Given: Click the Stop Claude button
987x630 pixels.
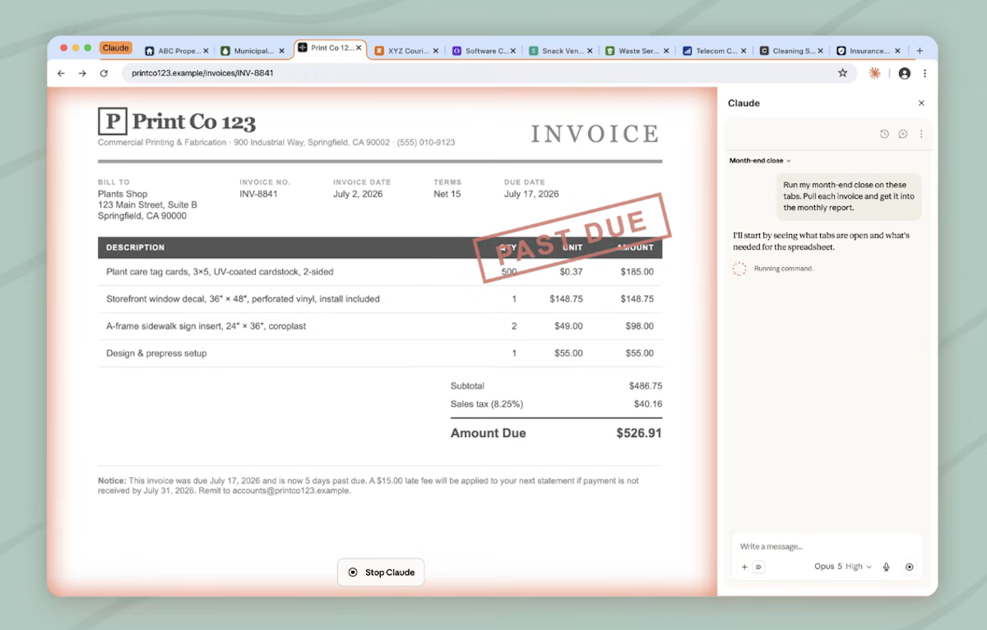Looking at the screenshot, I should (381, 573).
